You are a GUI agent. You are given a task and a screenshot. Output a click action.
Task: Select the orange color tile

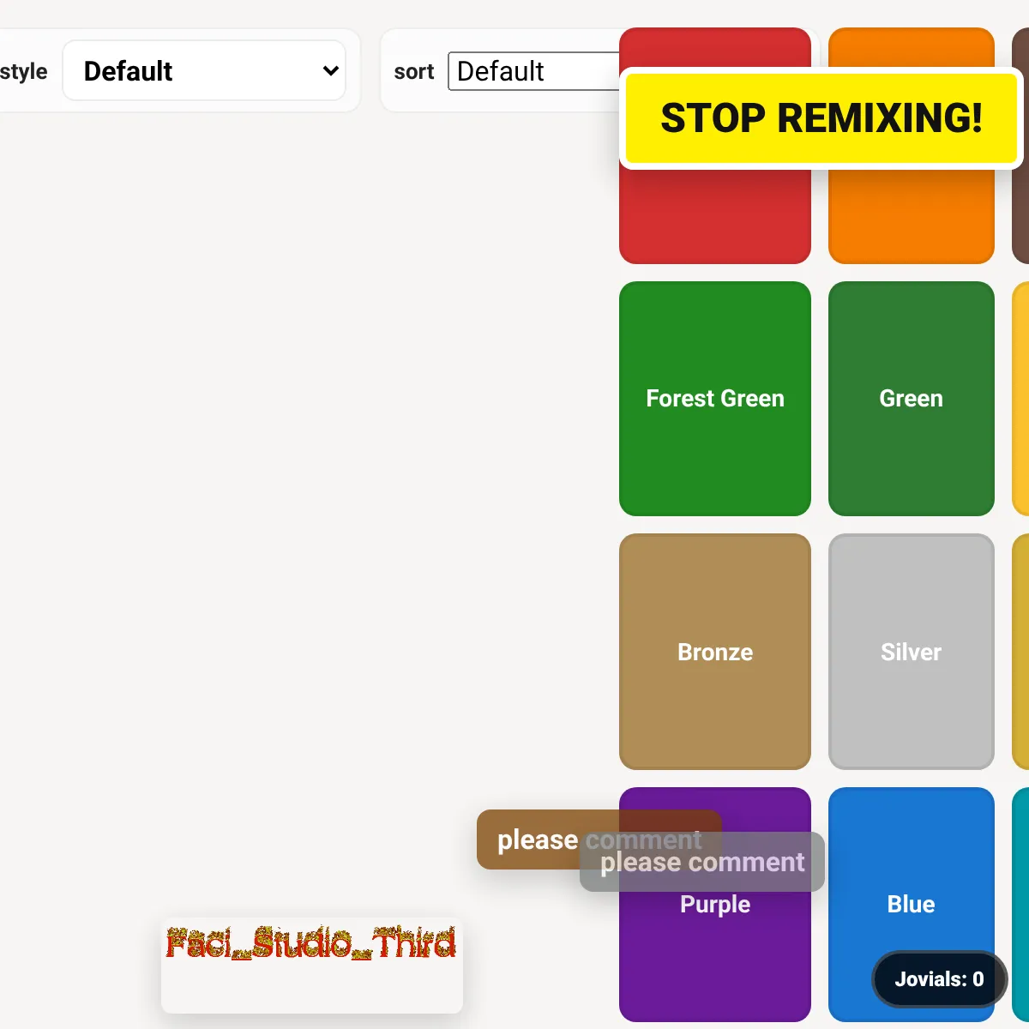point(911,214)
